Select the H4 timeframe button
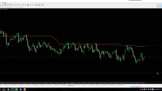The width and height of the screenshot is (162, 91). pyautogui.click(x=15, y=7)
